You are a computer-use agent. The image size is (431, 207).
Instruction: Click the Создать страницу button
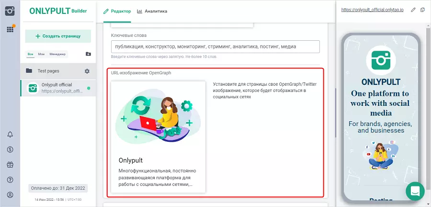point(58,36)
